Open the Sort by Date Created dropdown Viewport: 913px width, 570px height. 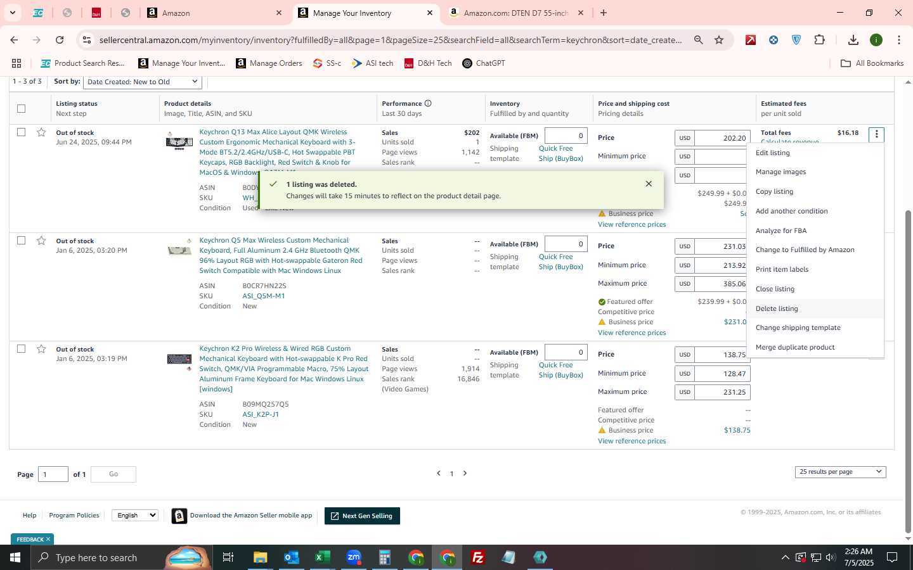(143, 82)
